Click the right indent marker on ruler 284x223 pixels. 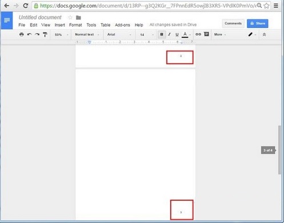point(181,43)
